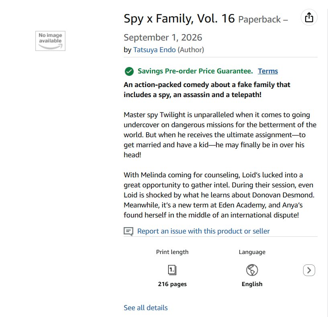
Task: Expand See all details
Action: (146, 308)
